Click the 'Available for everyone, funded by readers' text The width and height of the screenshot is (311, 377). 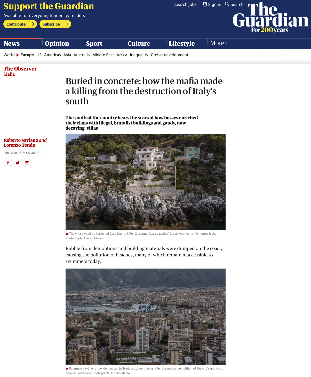[x=44, y=15]
